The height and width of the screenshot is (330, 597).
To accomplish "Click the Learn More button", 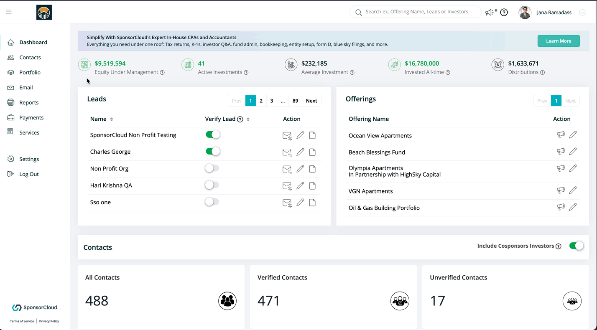I will 558,41.
